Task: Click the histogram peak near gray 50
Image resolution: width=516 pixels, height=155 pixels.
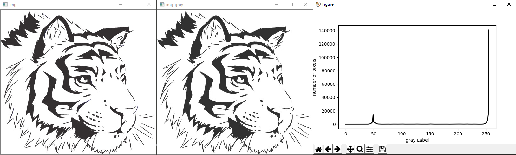Action: pos(373,115)
